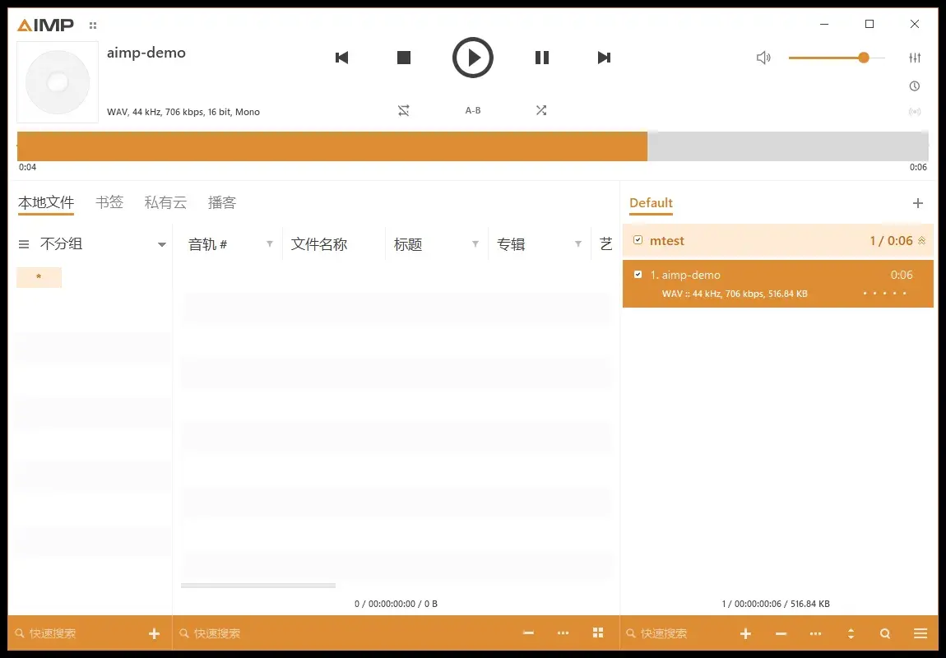
Task: Skip to next track
Action: pyautogui.click(x=604, y=58)
